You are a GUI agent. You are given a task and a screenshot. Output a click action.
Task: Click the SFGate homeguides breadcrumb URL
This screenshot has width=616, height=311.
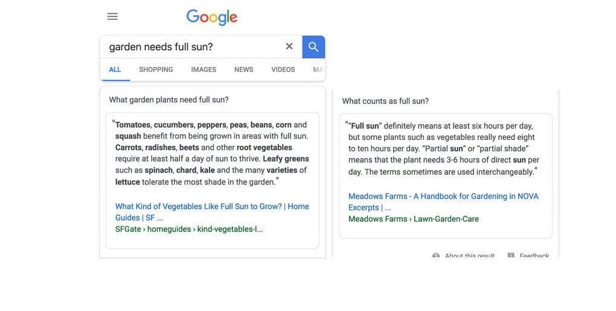click(189, 229)
